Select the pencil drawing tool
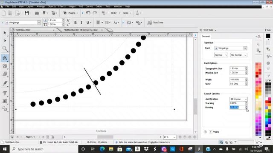 click(x=5, y=83)
